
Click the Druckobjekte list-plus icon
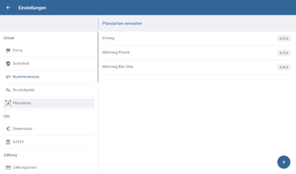[8, 90]
